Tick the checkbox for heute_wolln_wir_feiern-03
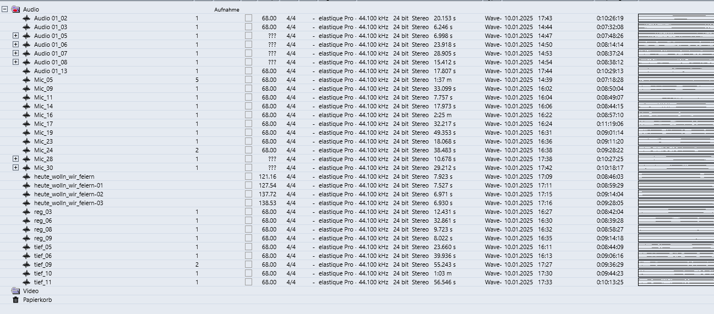The image size is (714, 314). (248, 203)
